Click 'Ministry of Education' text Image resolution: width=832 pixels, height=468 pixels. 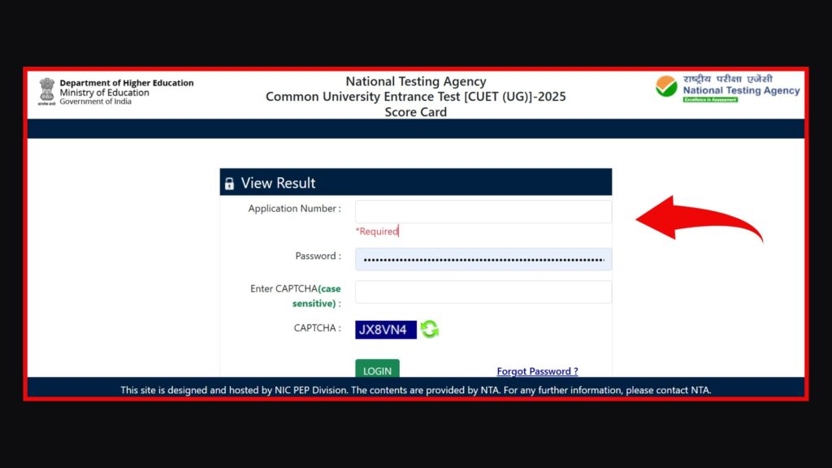[105, 93]
